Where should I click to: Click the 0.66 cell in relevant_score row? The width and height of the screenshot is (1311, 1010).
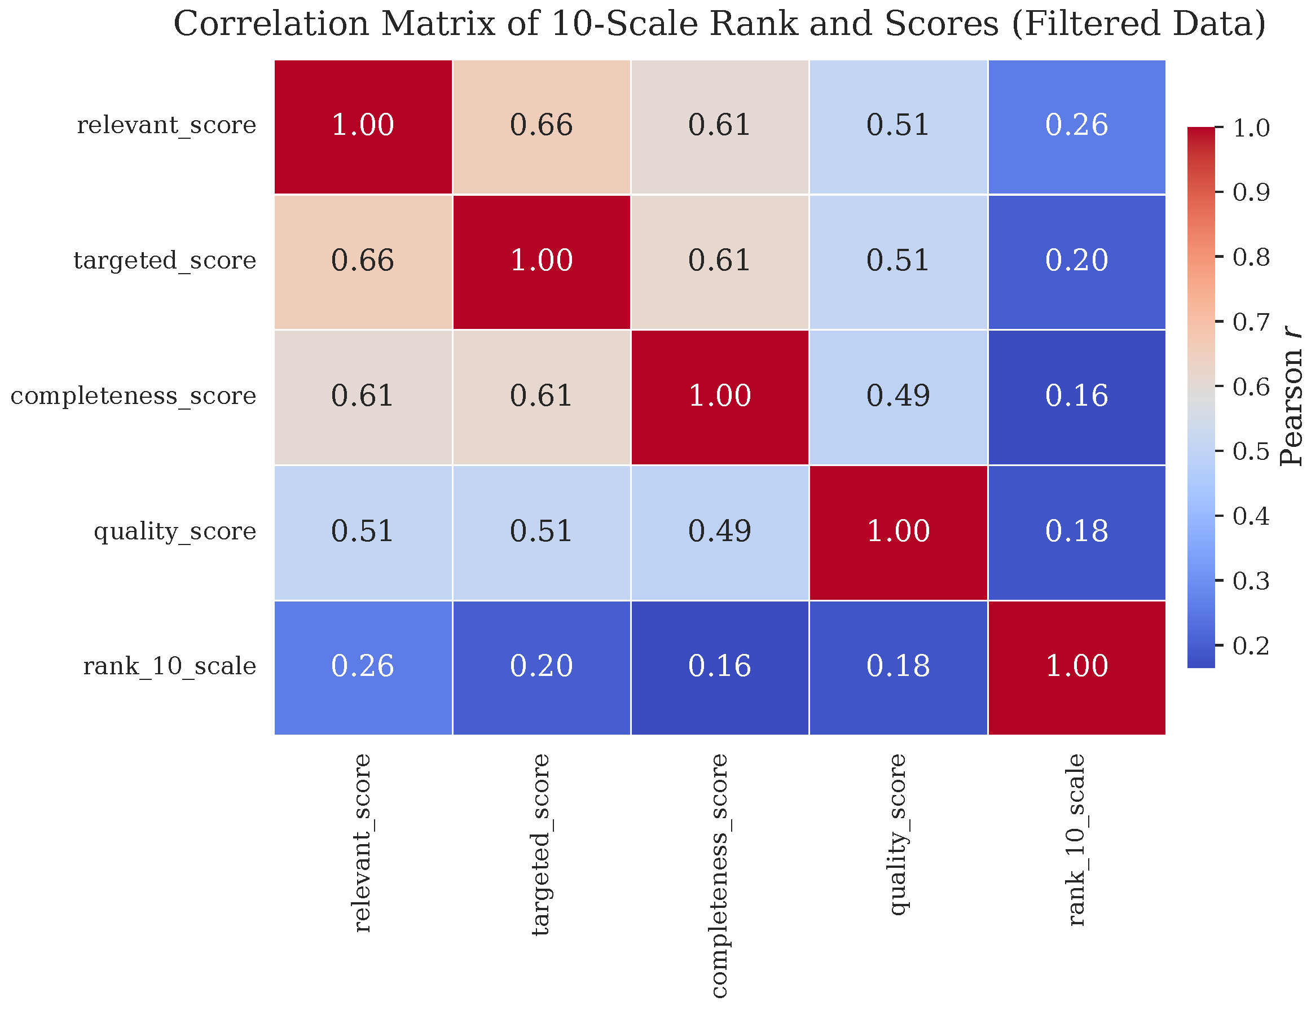[541, 126]
